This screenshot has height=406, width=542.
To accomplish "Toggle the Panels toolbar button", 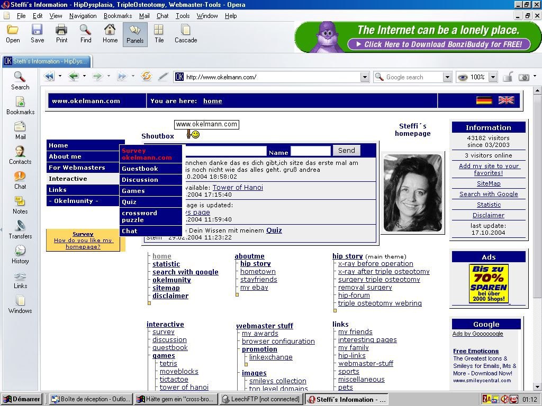I will [135, 34].
